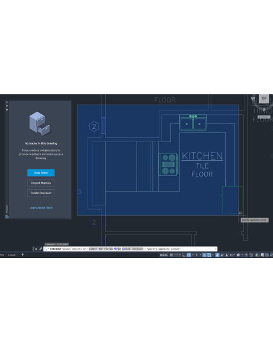Close the Traces palette
The image size is (273, 353).
click(x=7, y=102)
